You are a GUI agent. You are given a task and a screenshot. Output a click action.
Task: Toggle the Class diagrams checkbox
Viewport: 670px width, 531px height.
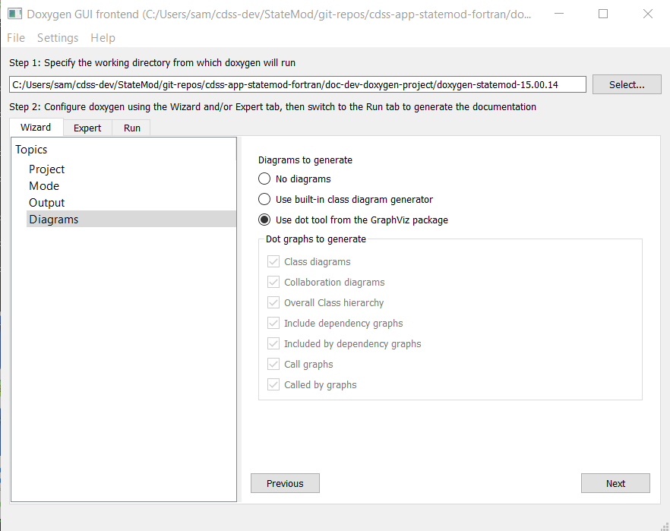click(273, 261)
